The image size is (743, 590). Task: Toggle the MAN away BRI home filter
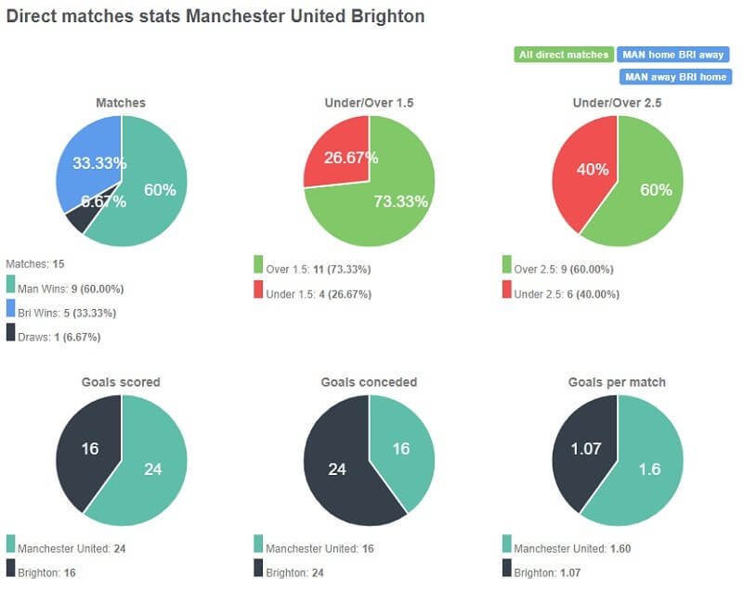tap(677, 77)
